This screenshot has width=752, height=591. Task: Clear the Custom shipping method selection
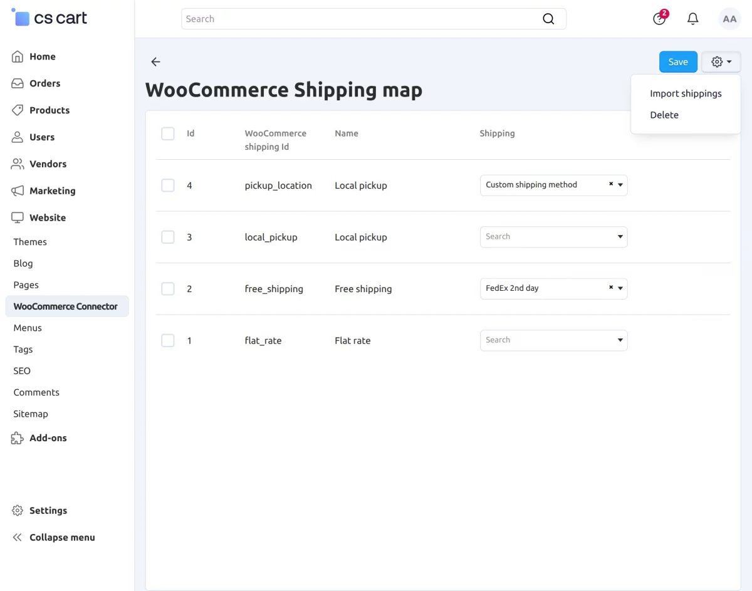611,184
